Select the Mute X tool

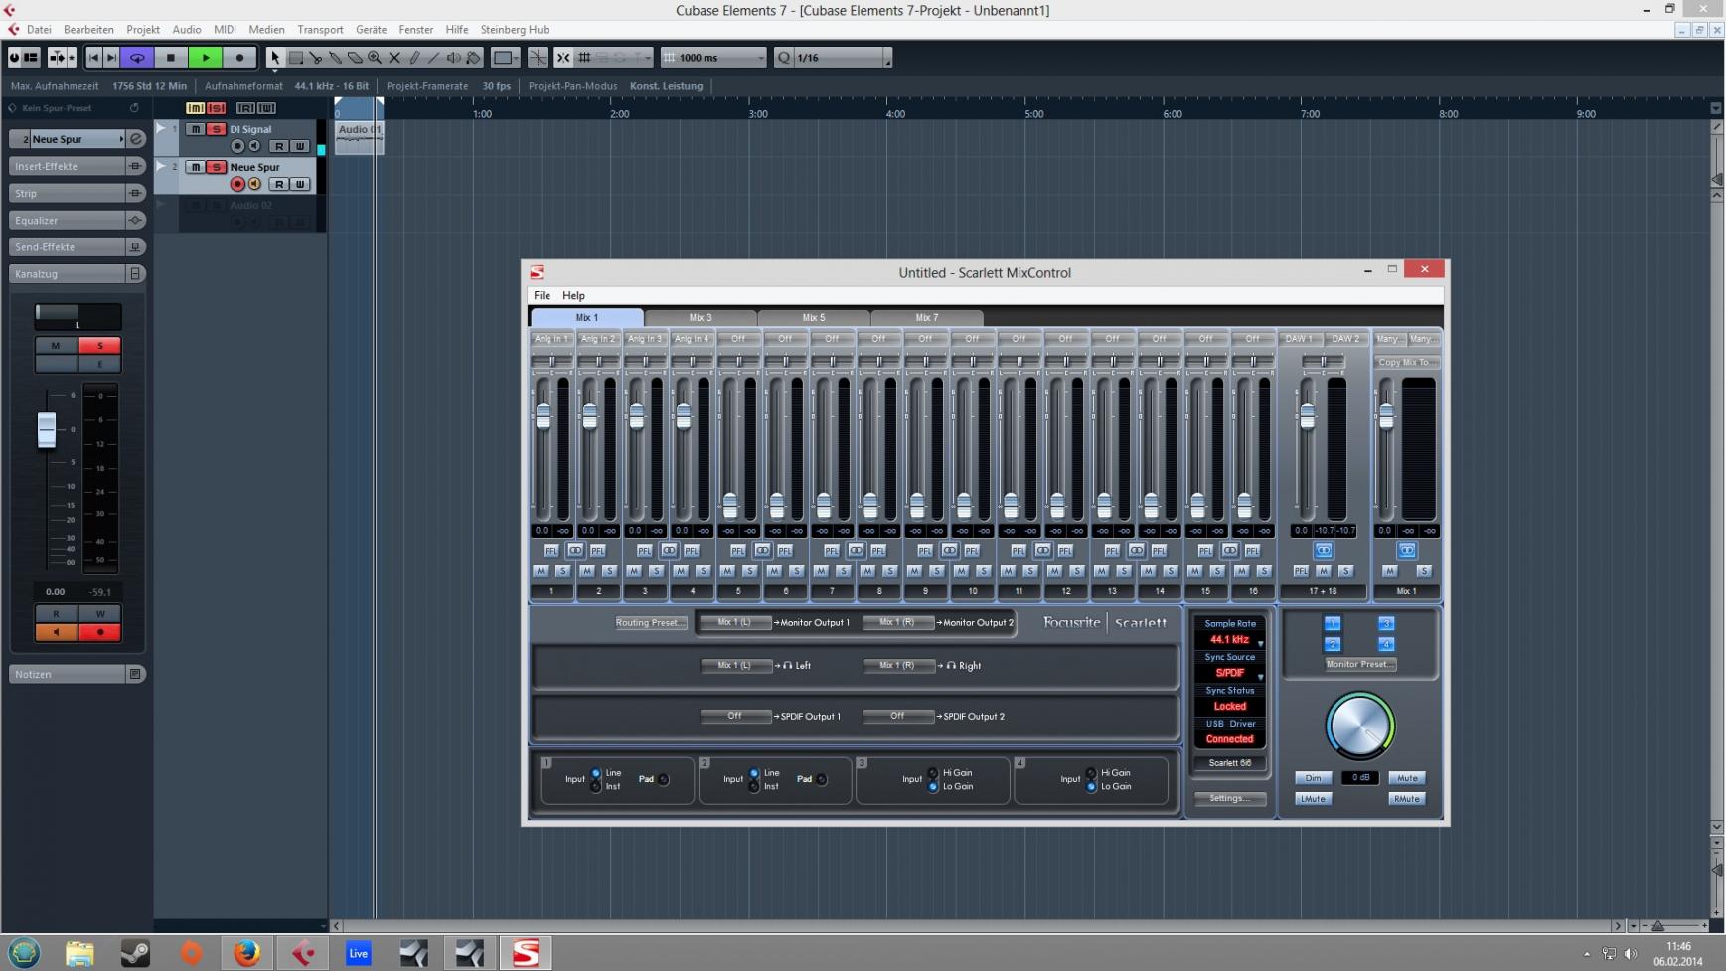pos(394,58)
